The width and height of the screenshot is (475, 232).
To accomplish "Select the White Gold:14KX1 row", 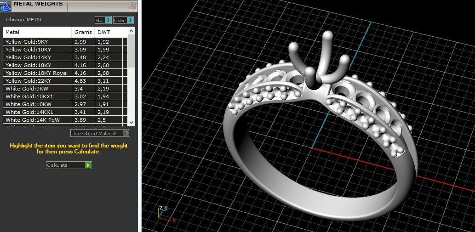I will tap(65, 112).
